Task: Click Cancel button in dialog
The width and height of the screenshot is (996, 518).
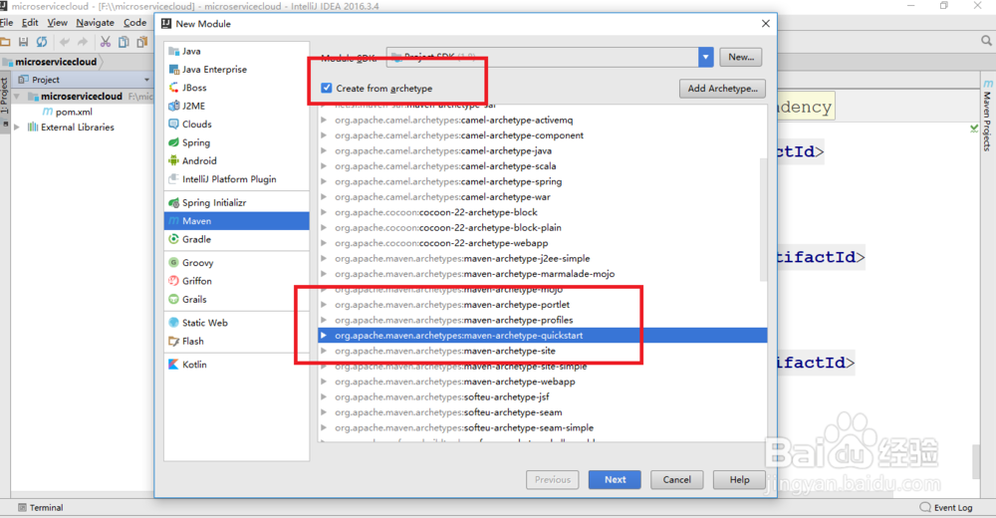Action: 677,480
